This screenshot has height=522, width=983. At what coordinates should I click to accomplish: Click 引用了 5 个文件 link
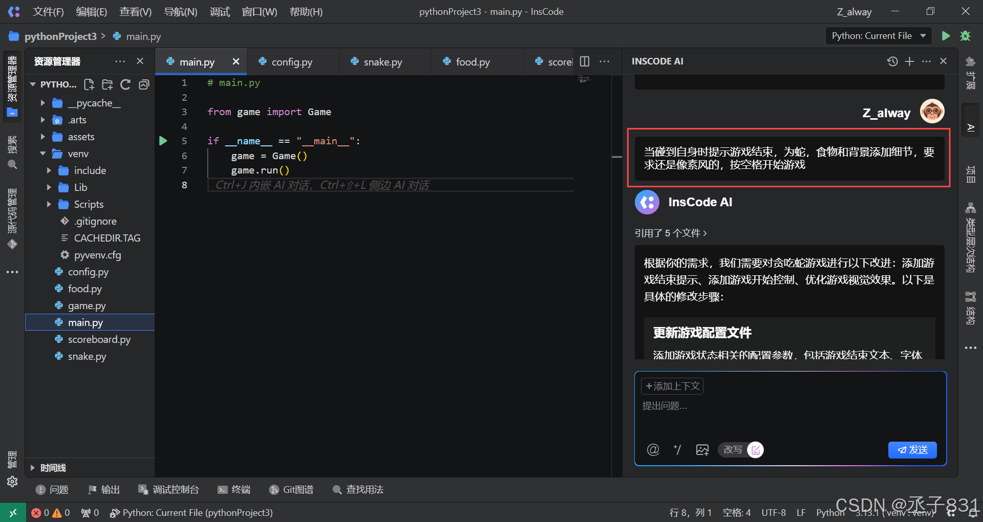[x=670, y=233]
